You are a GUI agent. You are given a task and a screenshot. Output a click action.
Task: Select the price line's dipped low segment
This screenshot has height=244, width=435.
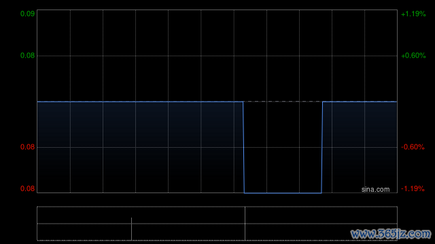click(x=283, y=192)
